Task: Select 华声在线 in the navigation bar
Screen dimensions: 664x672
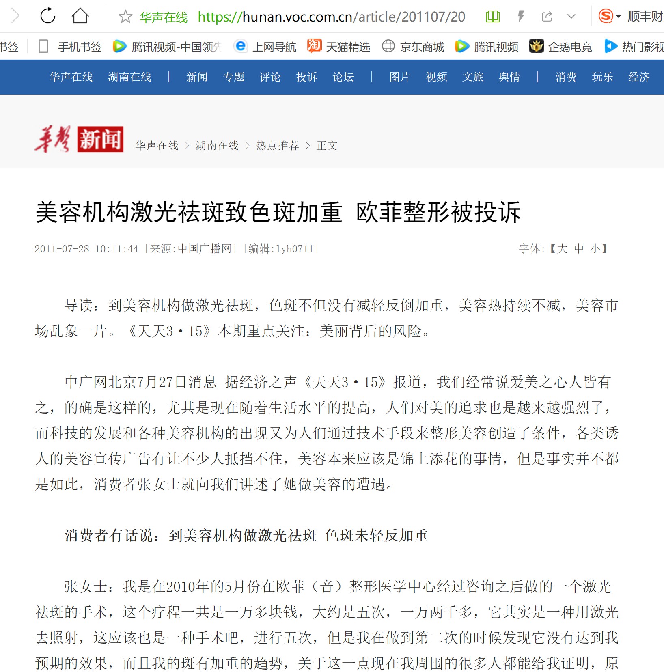Action: tap(71, 77)
